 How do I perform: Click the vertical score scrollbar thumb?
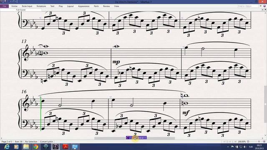tap(265, 104)
